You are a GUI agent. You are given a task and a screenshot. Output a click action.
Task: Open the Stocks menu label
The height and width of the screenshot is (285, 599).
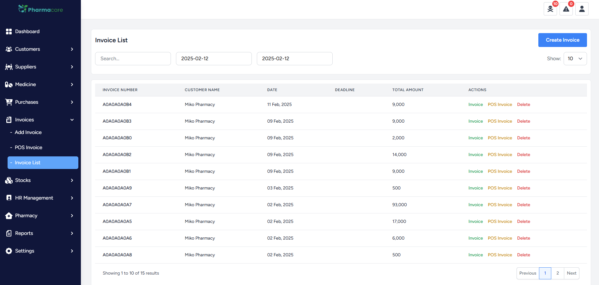point(23,180)
